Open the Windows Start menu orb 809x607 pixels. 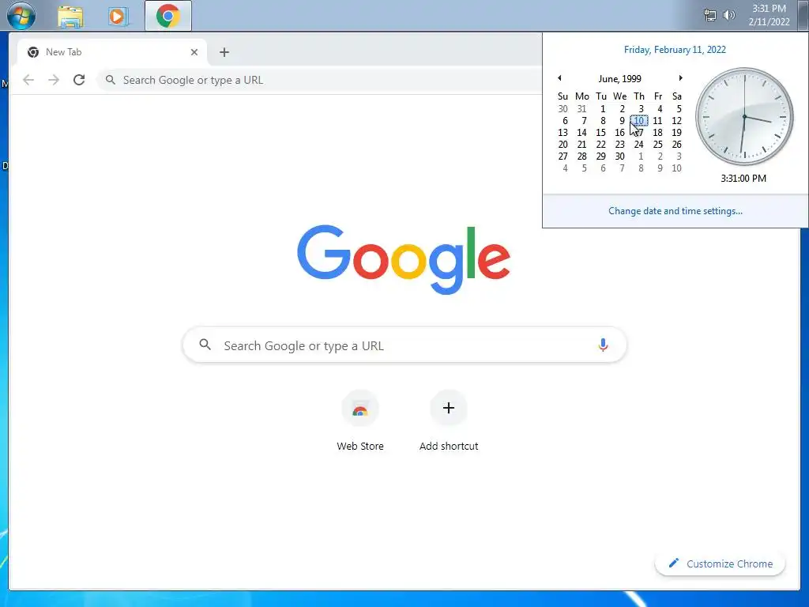click(21, 16)
